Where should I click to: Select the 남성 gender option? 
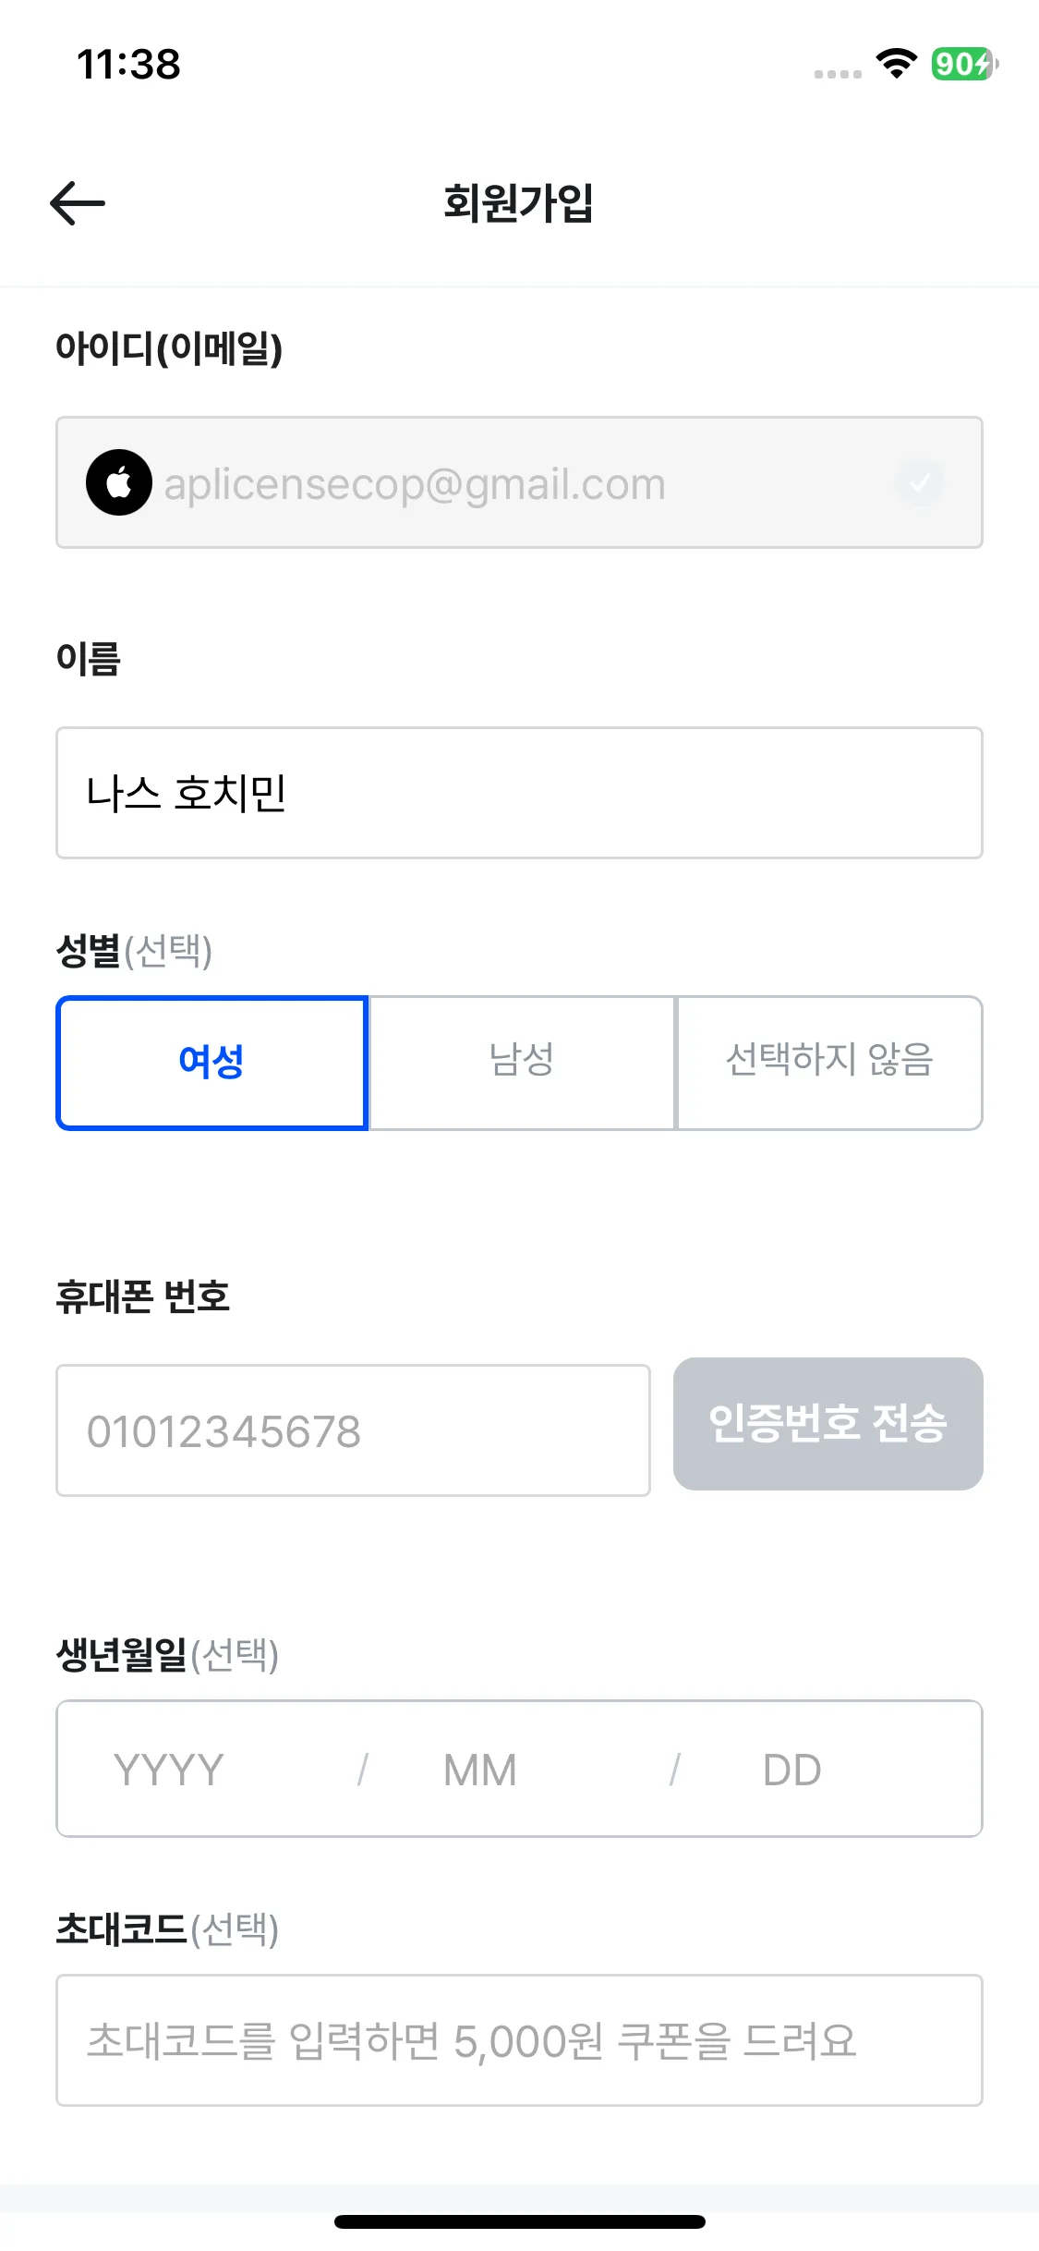click(x=522, y=1063)
